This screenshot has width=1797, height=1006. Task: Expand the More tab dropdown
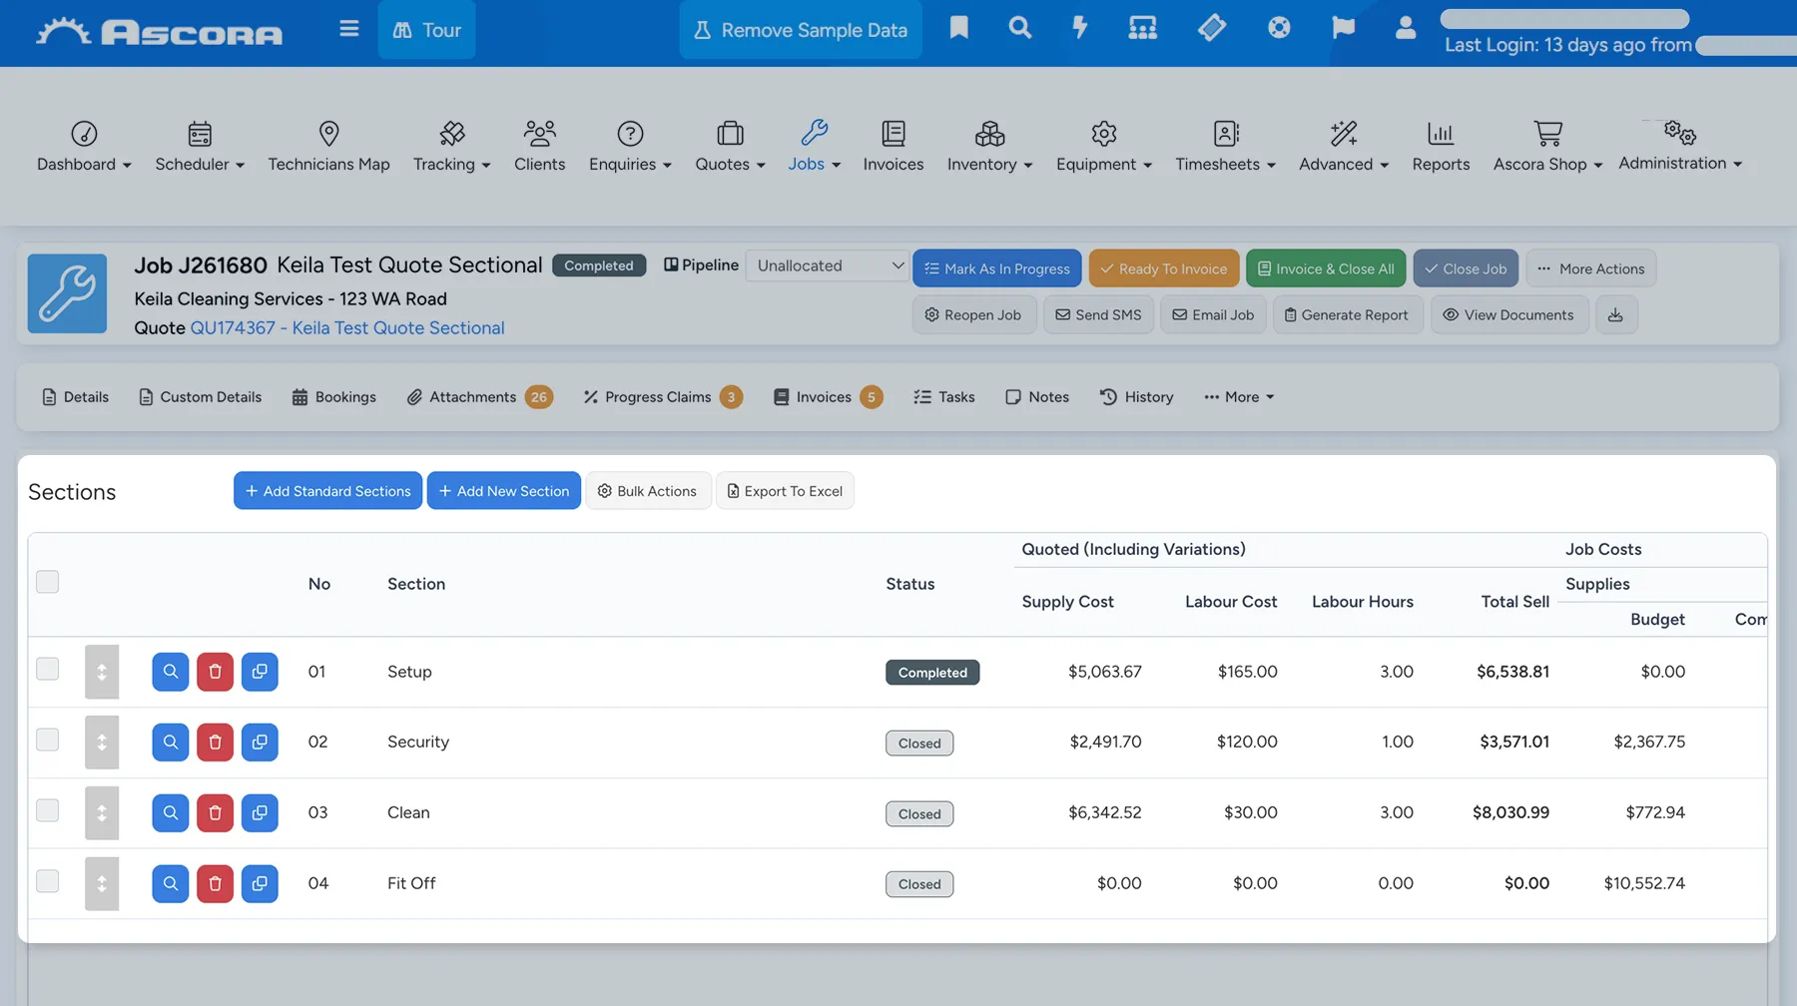tap(1239, 397)
